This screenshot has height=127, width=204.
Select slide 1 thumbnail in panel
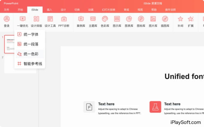(x=9, y=44)
